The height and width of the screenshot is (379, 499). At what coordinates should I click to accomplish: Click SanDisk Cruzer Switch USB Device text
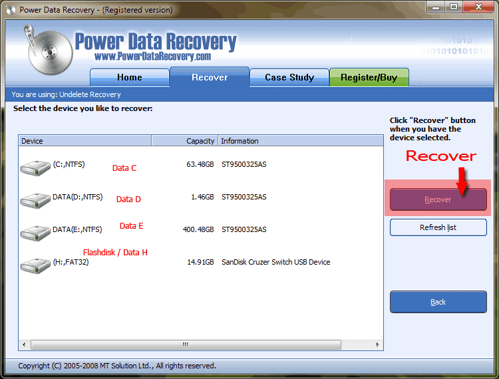[276, 262]
